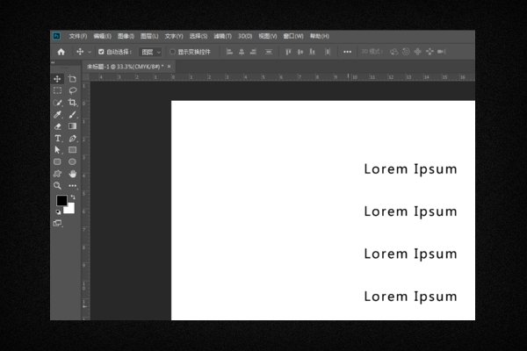
Task: Select the Move tool in the toolbox
Action: click(x=58, y=79)
